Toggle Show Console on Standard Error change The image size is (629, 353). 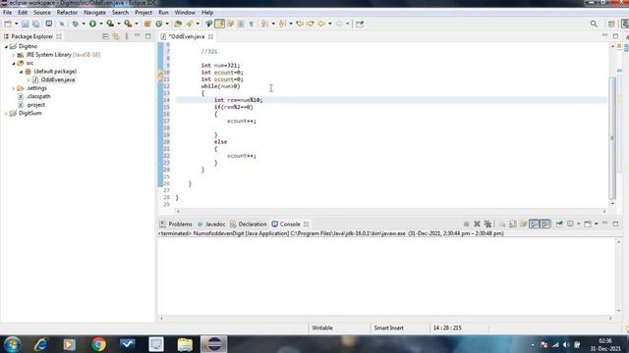pyautogui.click(x=545, y=225)
